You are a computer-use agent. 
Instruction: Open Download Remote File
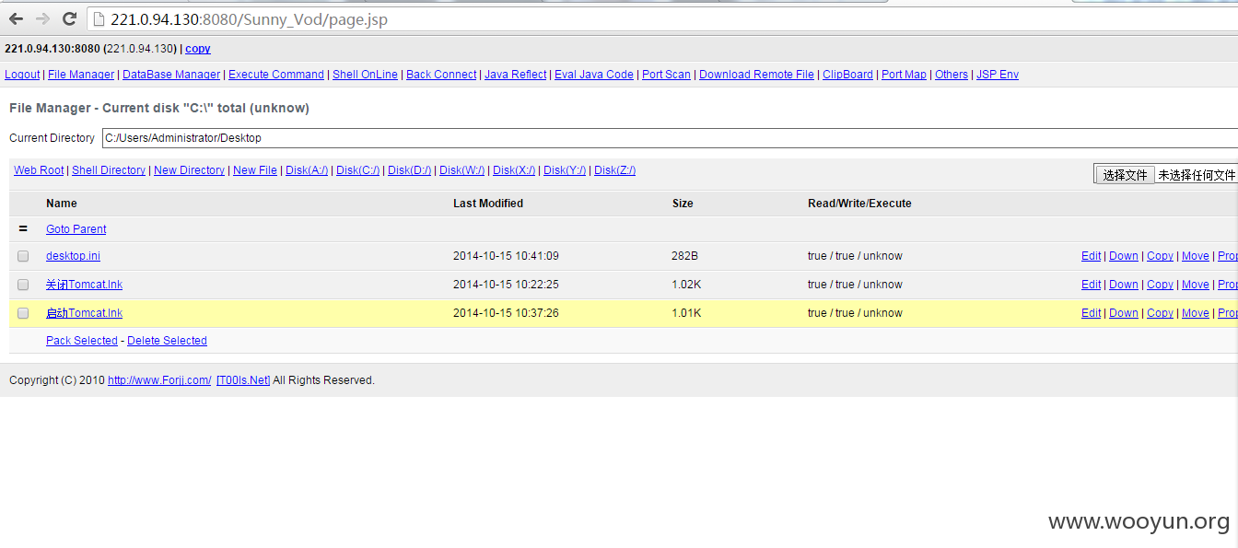tap(757, 75)
